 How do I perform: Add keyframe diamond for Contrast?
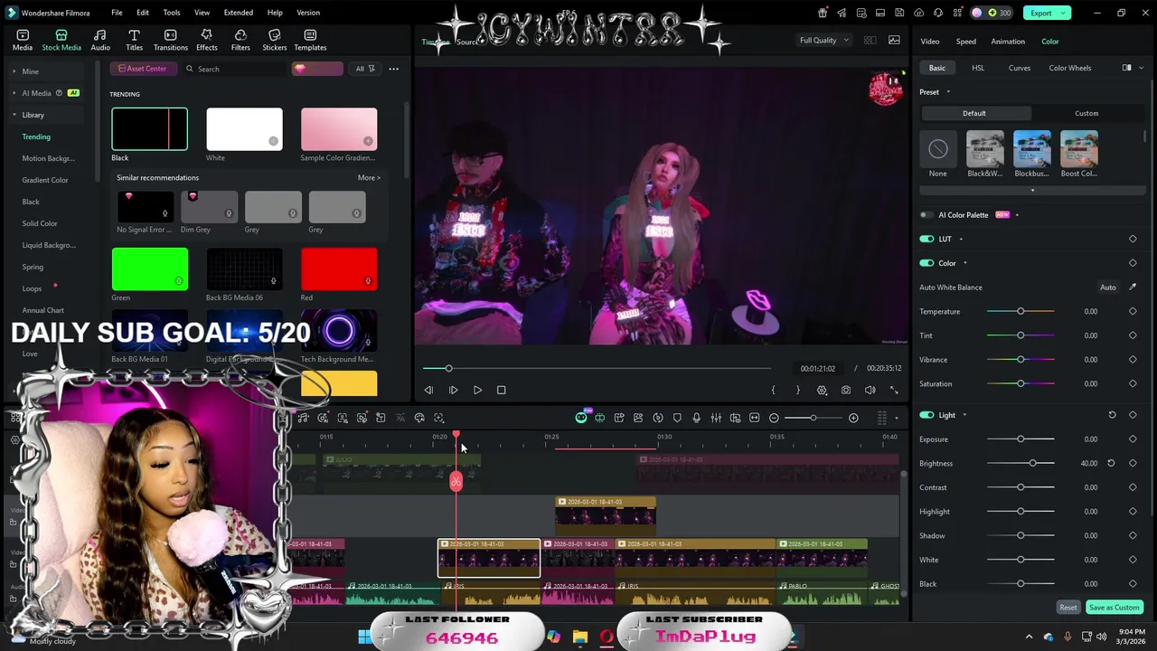pyautogui.click(x=1133, y=487)
